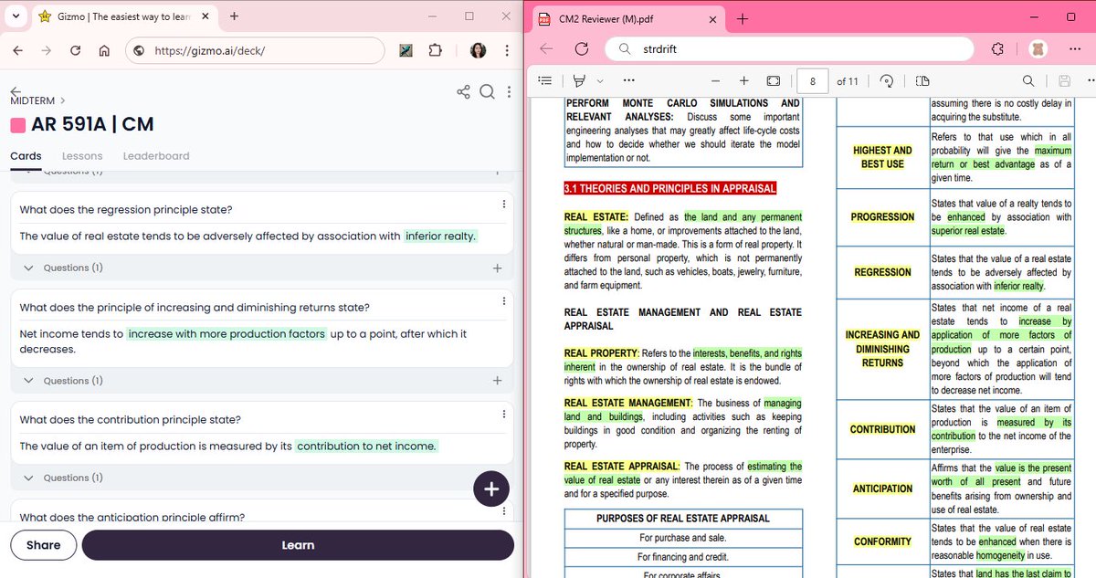Image resolution: width=1096 pixels, height=578 pixels.
Task: Open Chrome extensions puzzle icon
Action: (436, 50)
